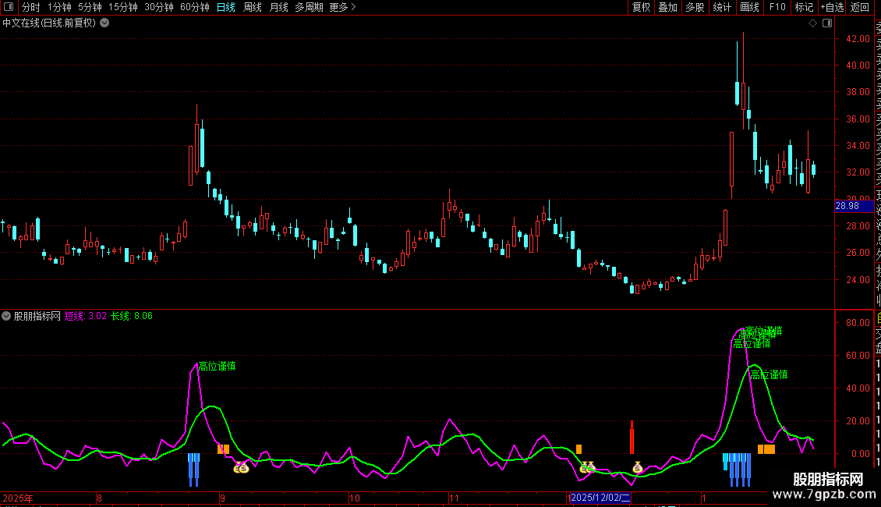Expand the 股朋指标网 indicator settings circle

click(x=6, y=316)
